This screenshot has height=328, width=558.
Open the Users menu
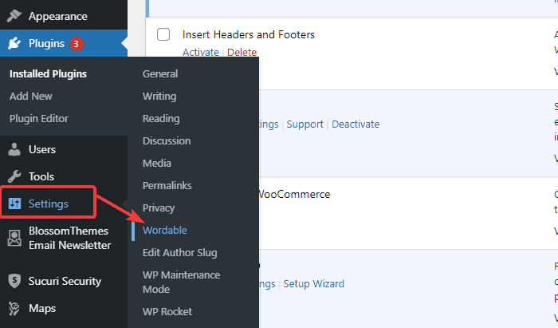click(42, 149)
